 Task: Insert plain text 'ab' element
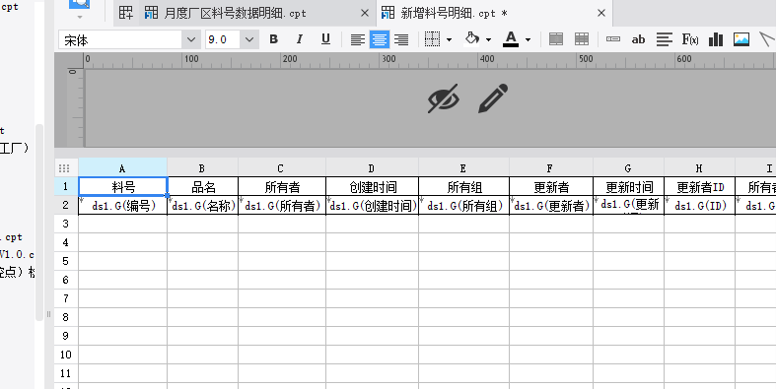coord(638,39)
